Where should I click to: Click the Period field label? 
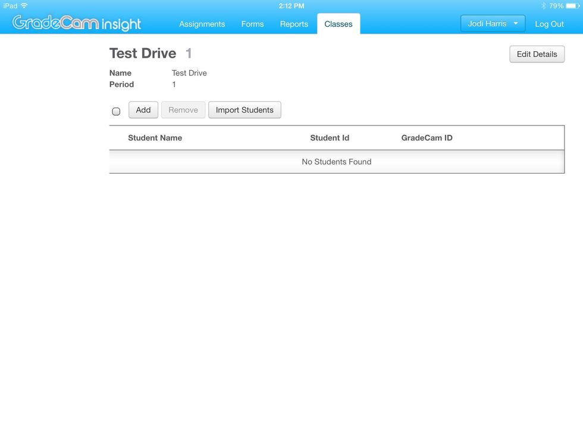click(x=121, y=84)
